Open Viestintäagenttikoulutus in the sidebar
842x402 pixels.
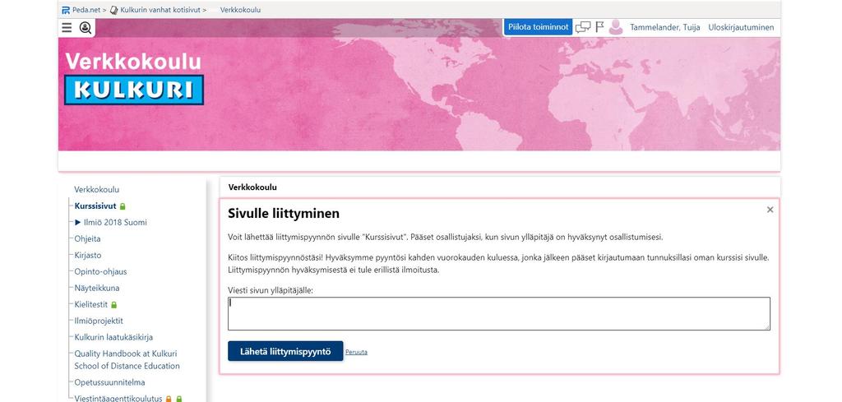pyautogui.click(x=118, y=399)
